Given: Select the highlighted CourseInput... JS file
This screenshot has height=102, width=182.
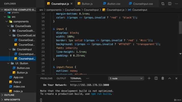Looking at the screenshot, I should coord(18,59).
